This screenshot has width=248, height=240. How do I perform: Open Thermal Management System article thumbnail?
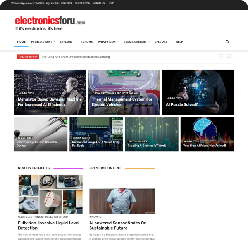click(124, 92)
